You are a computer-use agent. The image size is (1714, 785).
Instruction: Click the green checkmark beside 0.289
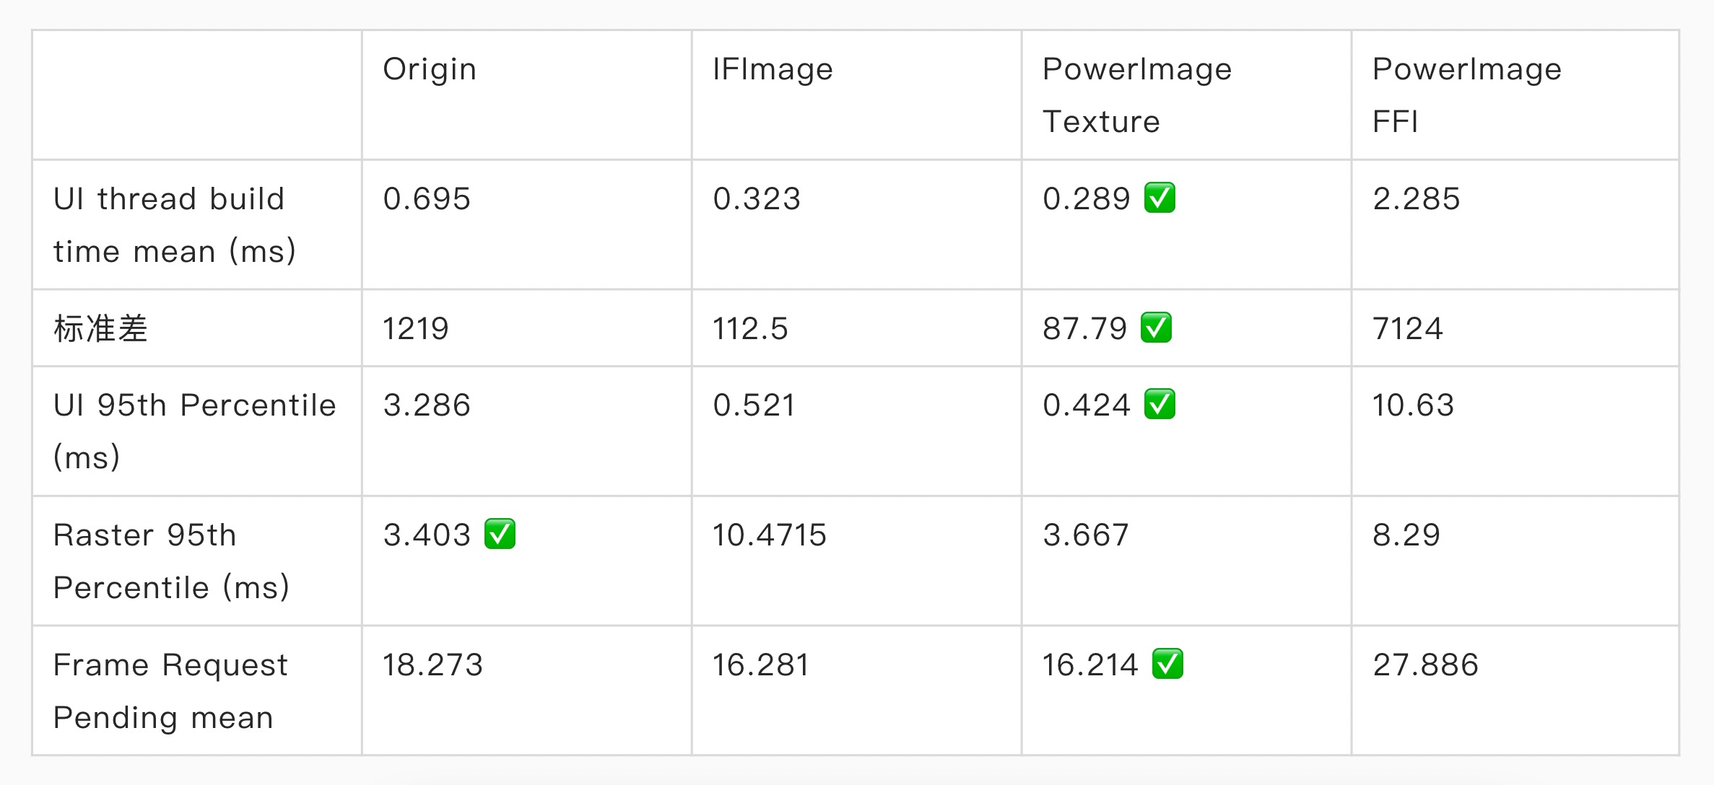click(1160, 198)
